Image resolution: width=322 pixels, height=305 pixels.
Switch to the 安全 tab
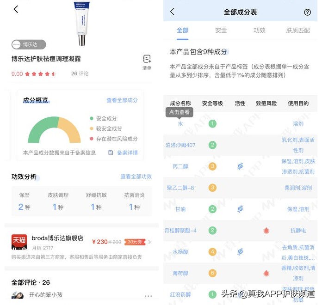point(221,30)
